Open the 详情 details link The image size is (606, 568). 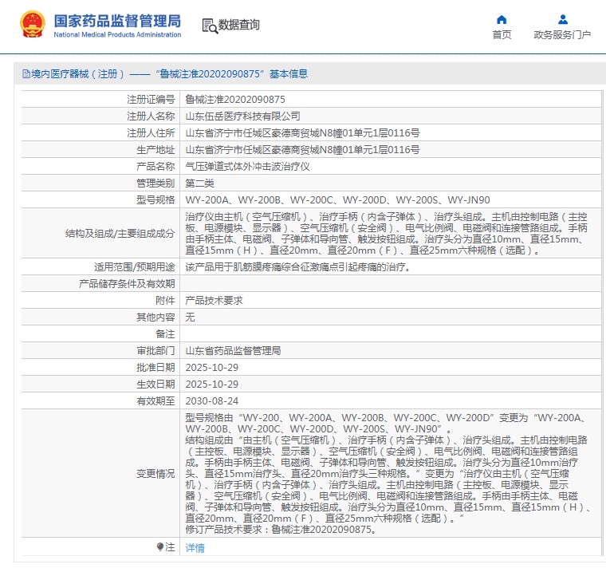tap(195, 548)
